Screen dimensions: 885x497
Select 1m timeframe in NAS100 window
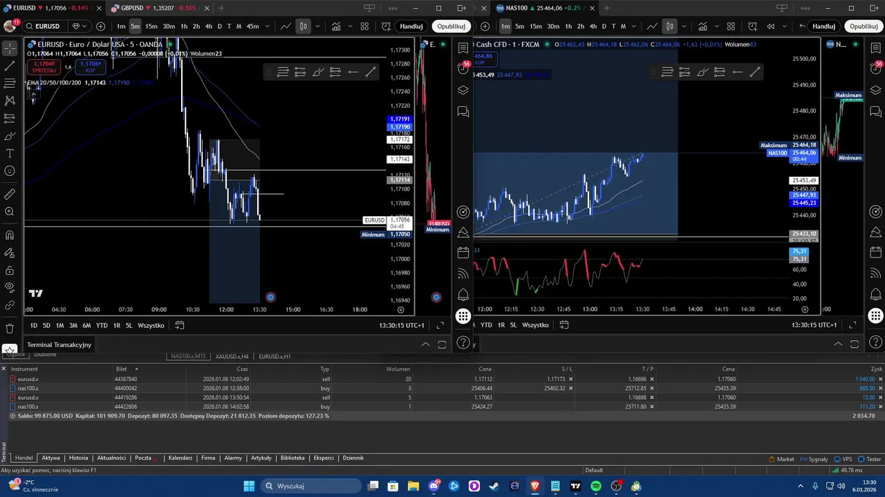click(x=505, y=26)
